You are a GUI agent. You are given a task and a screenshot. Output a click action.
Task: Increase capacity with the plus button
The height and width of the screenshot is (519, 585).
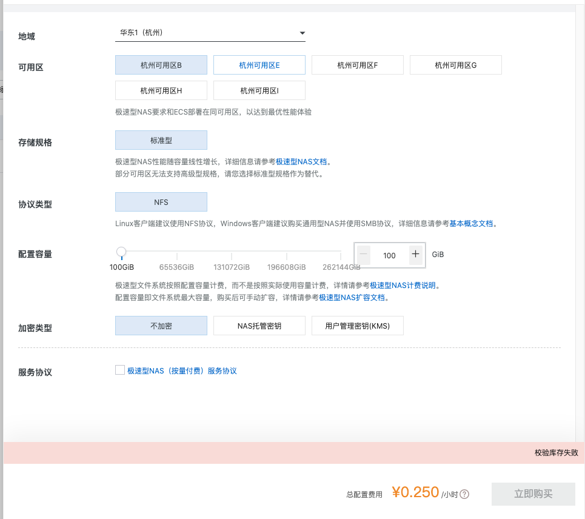coord(416,255)
